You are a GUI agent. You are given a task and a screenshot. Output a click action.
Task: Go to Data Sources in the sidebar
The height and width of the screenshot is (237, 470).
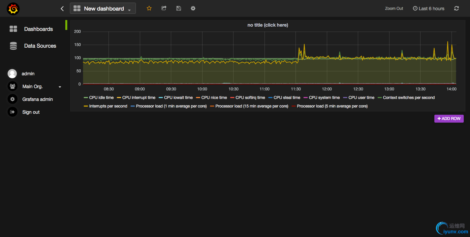pyautogui.click(x=40, y=46)
